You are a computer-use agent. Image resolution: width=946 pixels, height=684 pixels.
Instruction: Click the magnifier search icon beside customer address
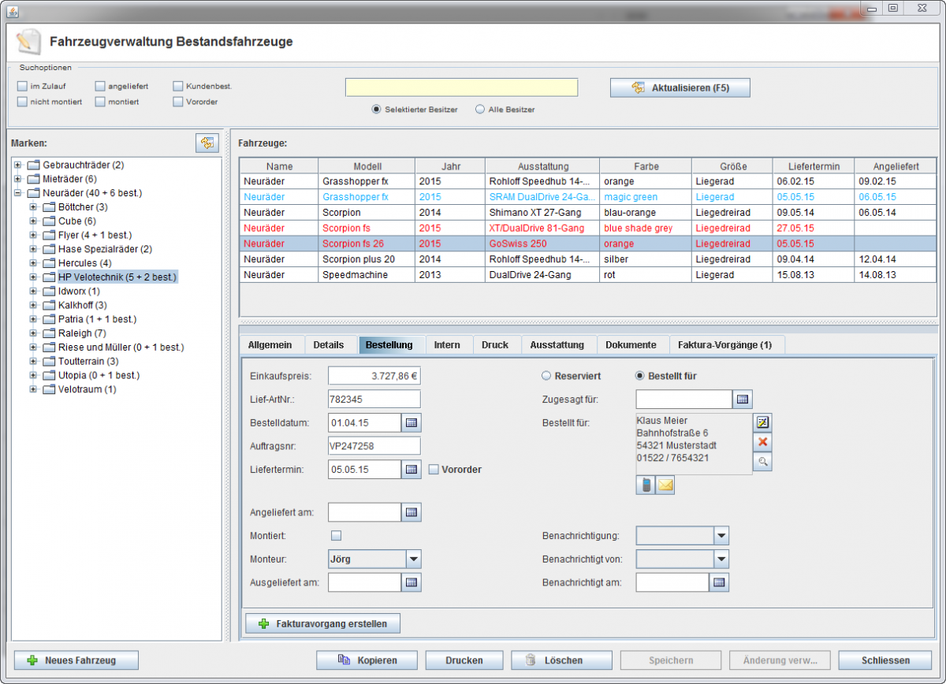762,462
